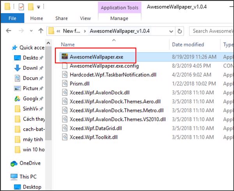This screenshot has height=191, width=234.
Task: Switch to the Share ribbon tab
Action: pyautogui.click(x=62, y=18)
